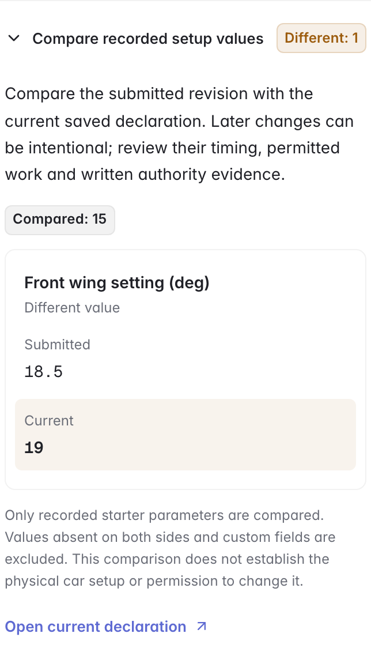Screen dimensions: 371x671
Task: Collapse the section with the chevron arrow
Action: point(14,39)
